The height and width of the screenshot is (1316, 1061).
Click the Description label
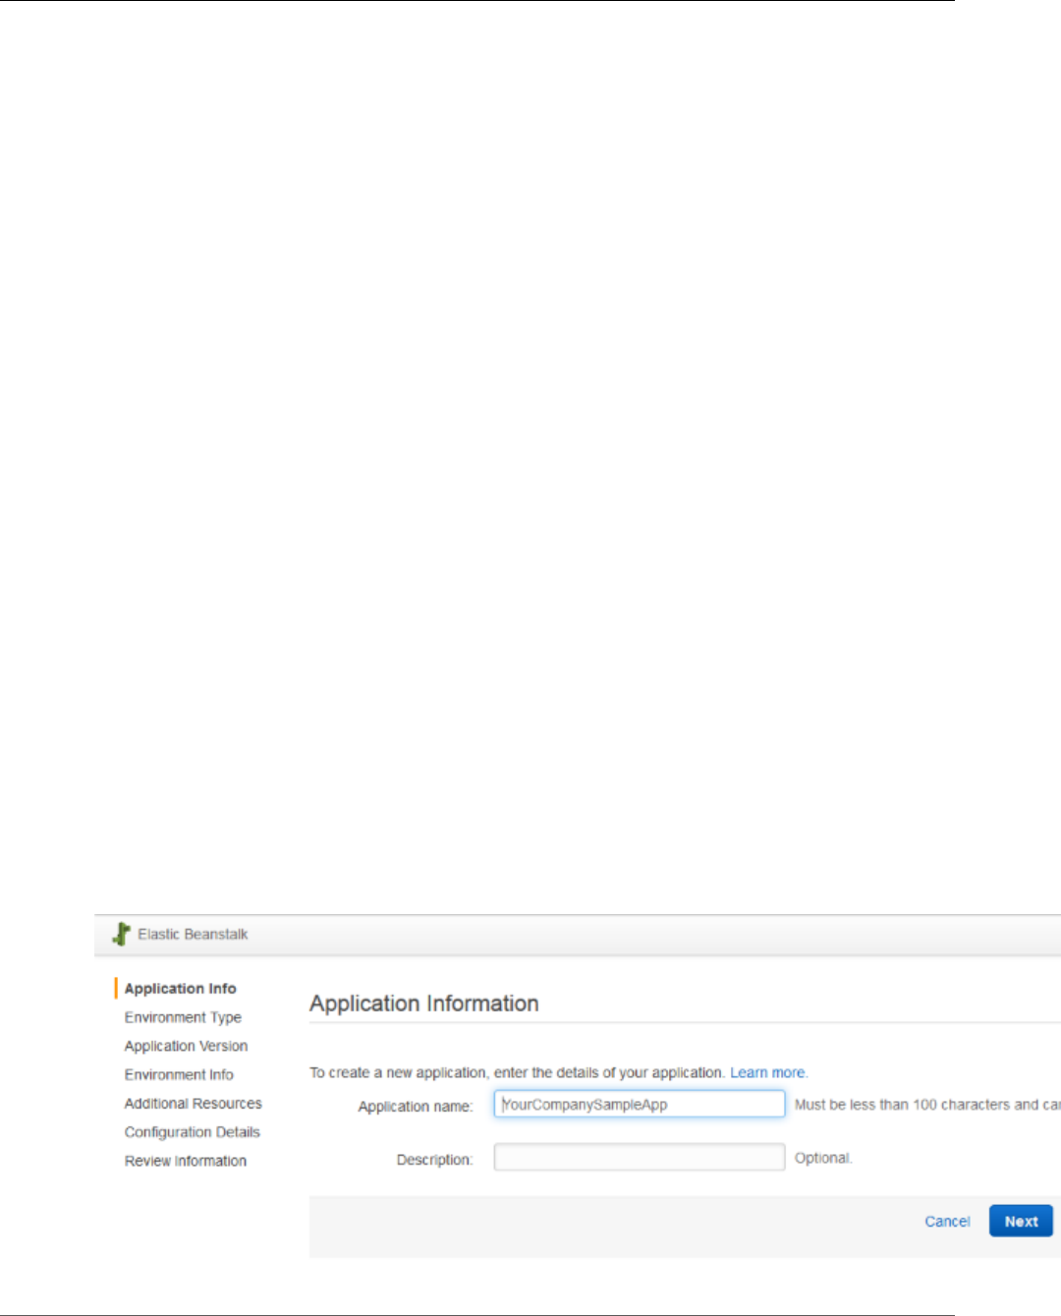(434, 1160)
